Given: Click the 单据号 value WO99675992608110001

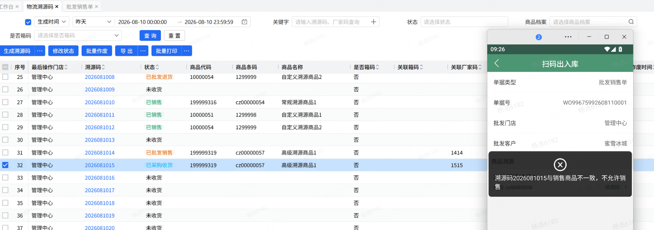Looking at the screenshot, I should [595, 103].
